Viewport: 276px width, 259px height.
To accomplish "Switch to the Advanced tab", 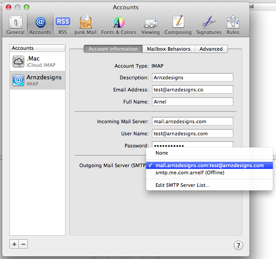I will pyautogui.click(x=211, y=49).
